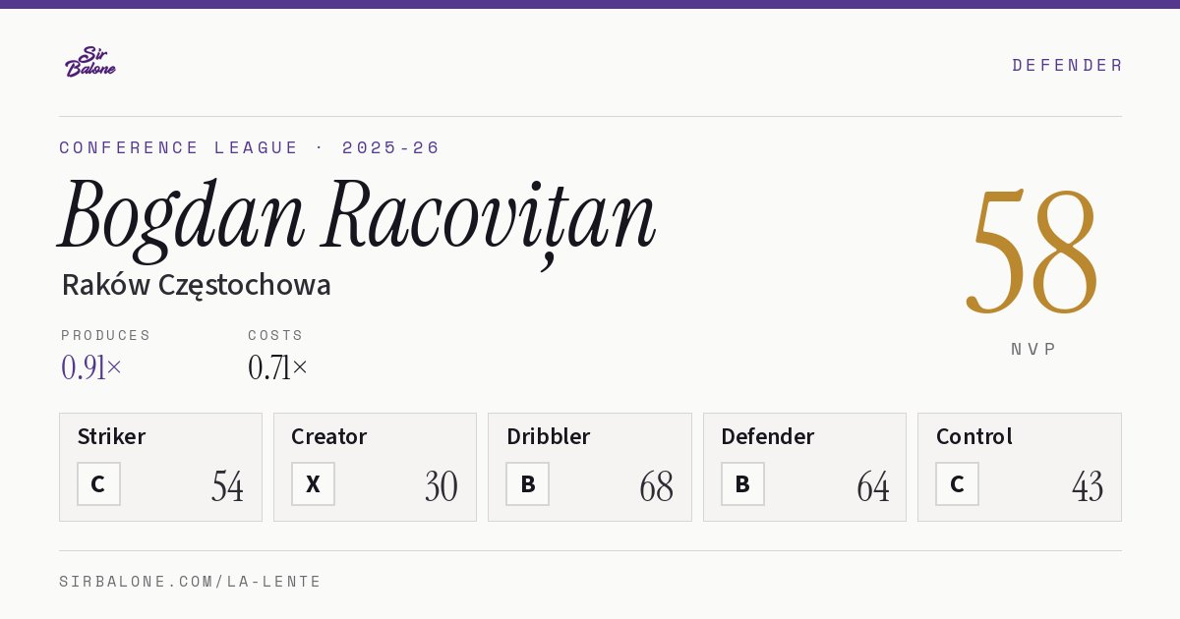Screen dimensions: 1180x619
Task: Click the COSTS label
Action: (x=276, y=335)
